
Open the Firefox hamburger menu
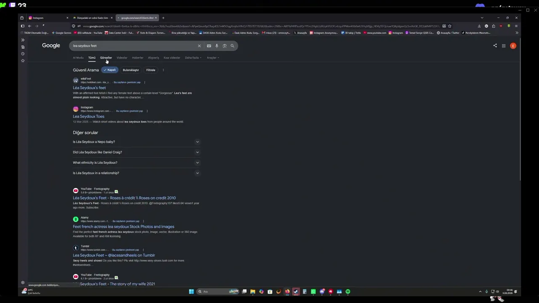(516, 26)
